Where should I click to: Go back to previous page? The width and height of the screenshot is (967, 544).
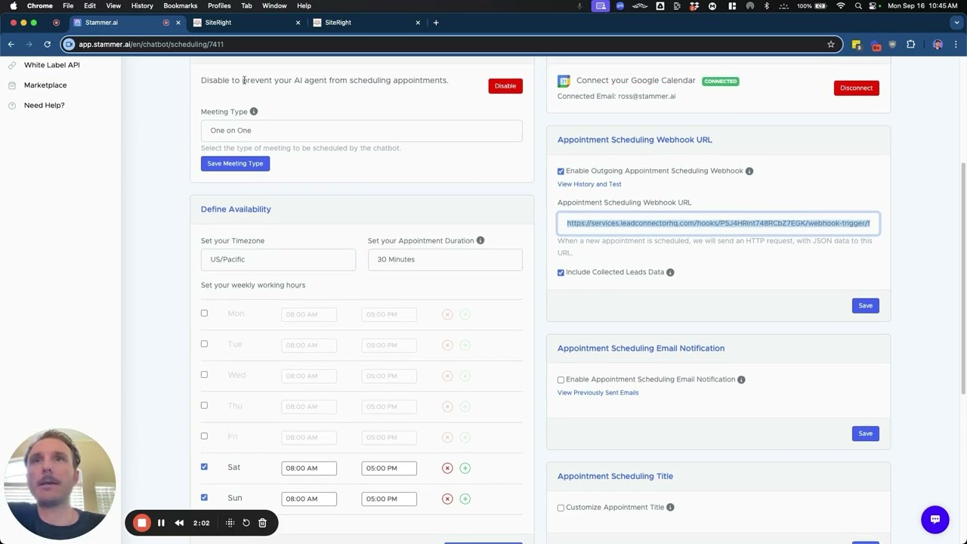pos(11,44)
